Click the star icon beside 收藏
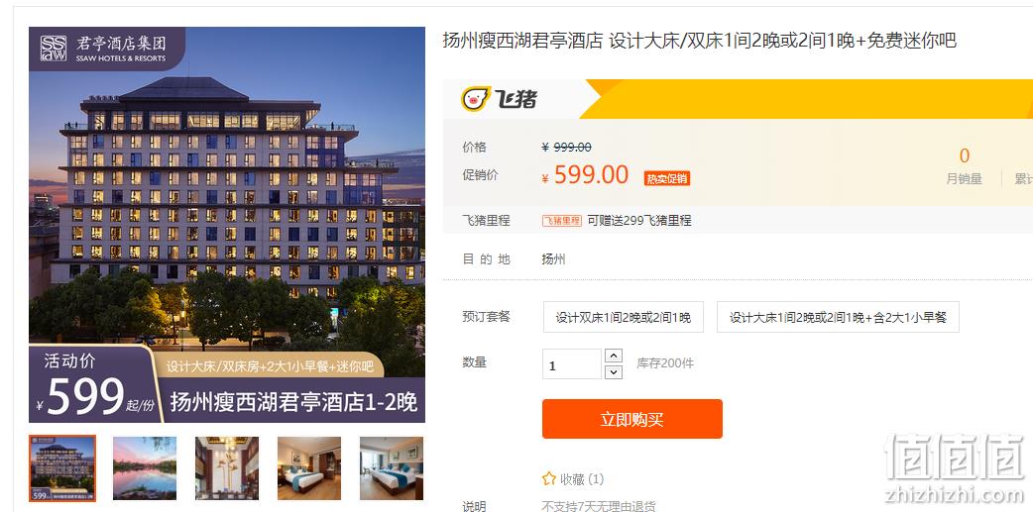This screenshot has width=1033, height=512. [549, 479]
